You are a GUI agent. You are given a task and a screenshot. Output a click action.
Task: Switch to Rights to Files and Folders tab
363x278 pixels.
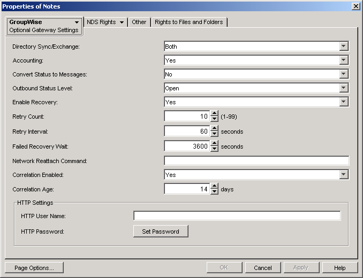[188, 22]
